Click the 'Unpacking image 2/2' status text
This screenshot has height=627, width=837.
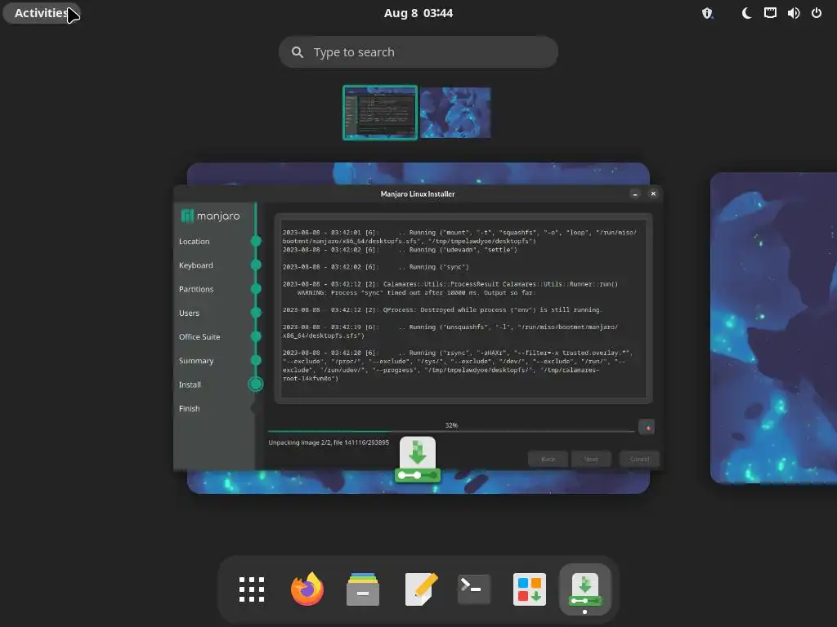coord(329,442)
